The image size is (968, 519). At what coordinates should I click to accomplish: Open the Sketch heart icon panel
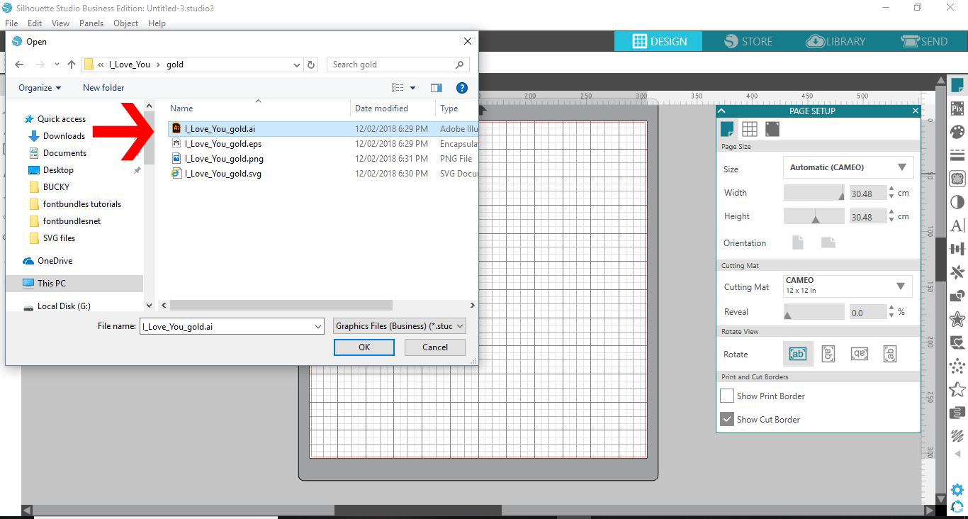[x=957, y=342]
